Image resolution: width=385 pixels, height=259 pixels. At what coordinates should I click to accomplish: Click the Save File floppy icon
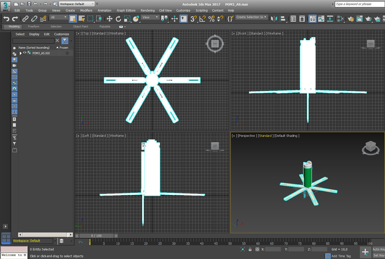point(29,4)
